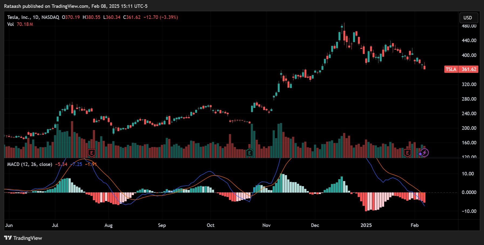Click the Aug label on time axis
Screen dimensions: 484x245
pos(109,225)
